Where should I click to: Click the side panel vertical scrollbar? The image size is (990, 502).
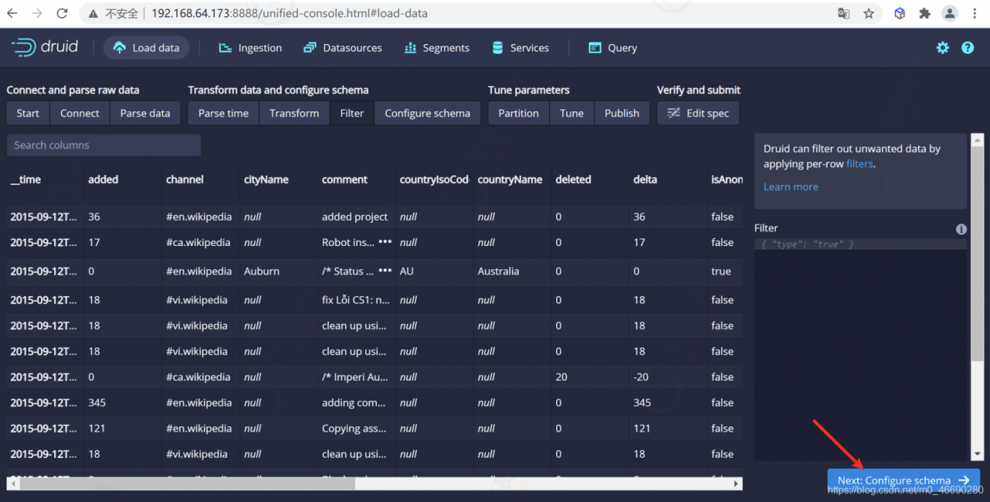[978, 255]
